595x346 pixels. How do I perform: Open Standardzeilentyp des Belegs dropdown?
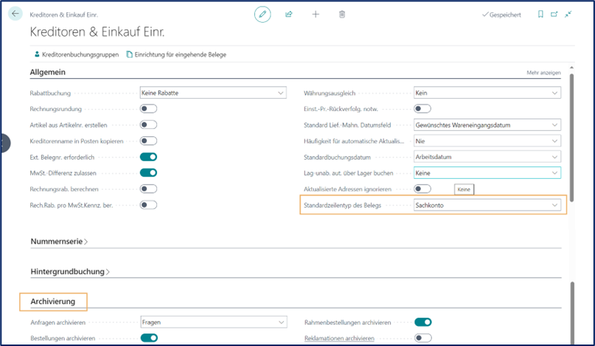coord(487,205)
